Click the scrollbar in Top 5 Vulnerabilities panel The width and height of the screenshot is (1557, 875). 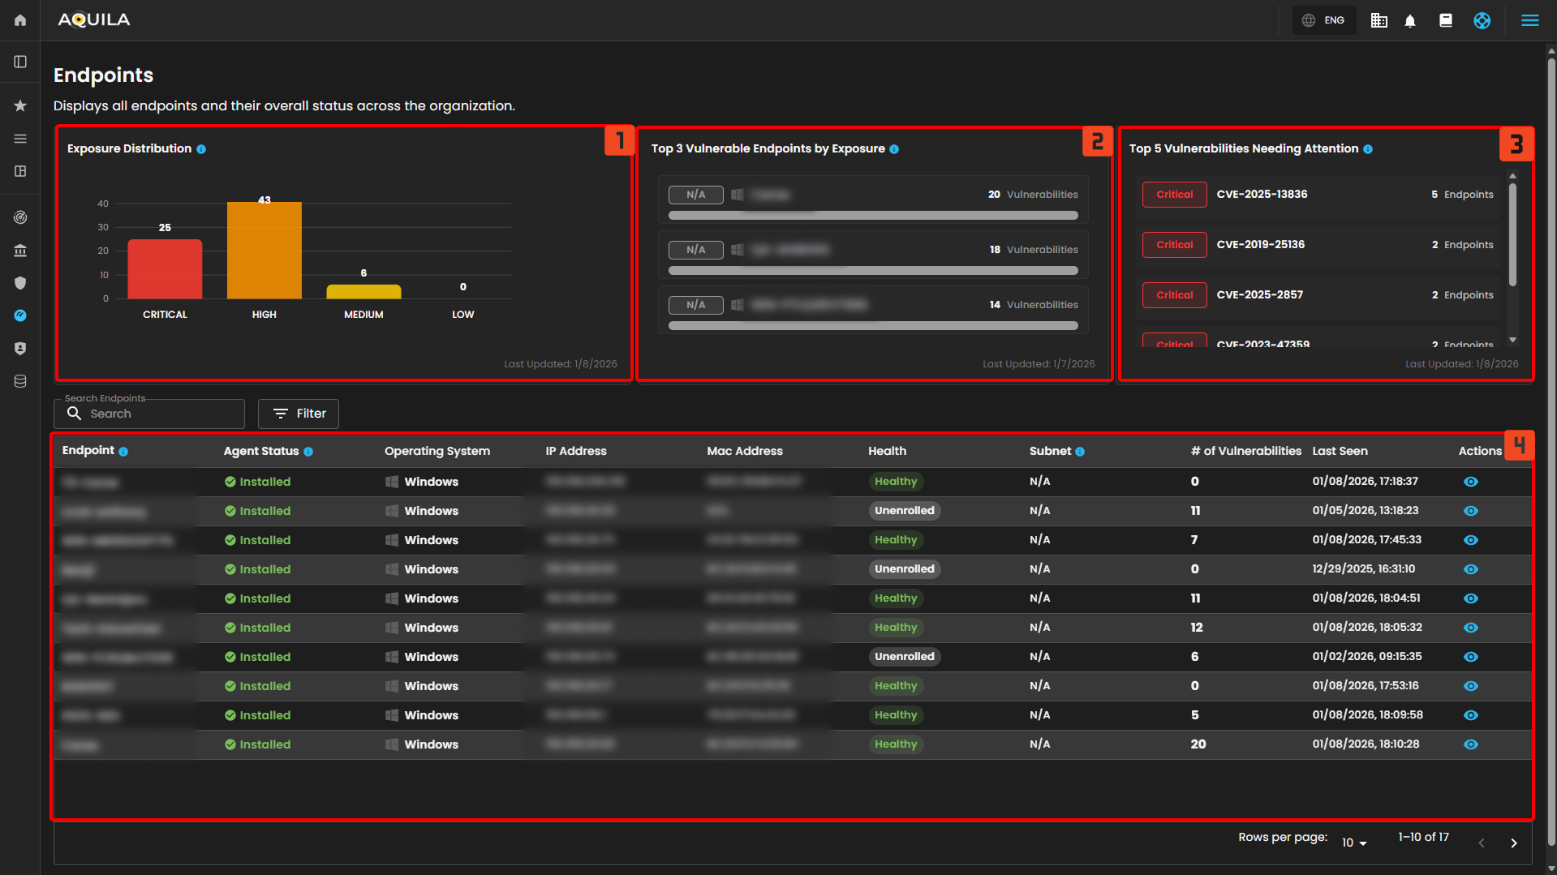coord(1512,235)
